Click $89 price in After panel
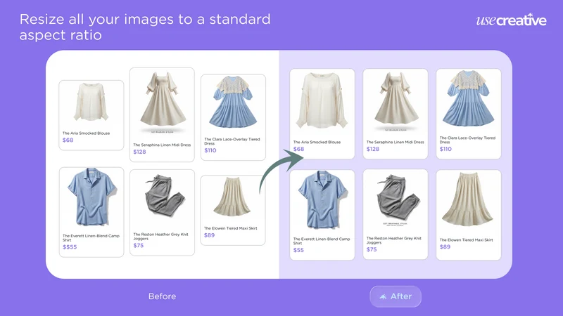This screenshot has width=563, height=316. coord(445,247)
